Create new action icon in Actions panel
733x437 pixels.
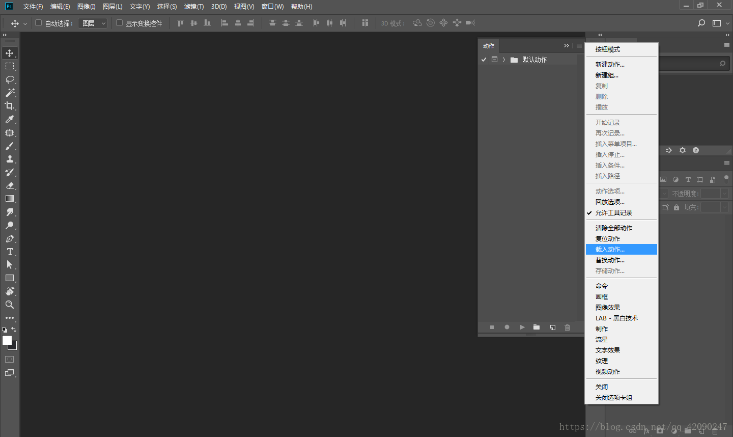pyautogui.click(x=552, y=327)
